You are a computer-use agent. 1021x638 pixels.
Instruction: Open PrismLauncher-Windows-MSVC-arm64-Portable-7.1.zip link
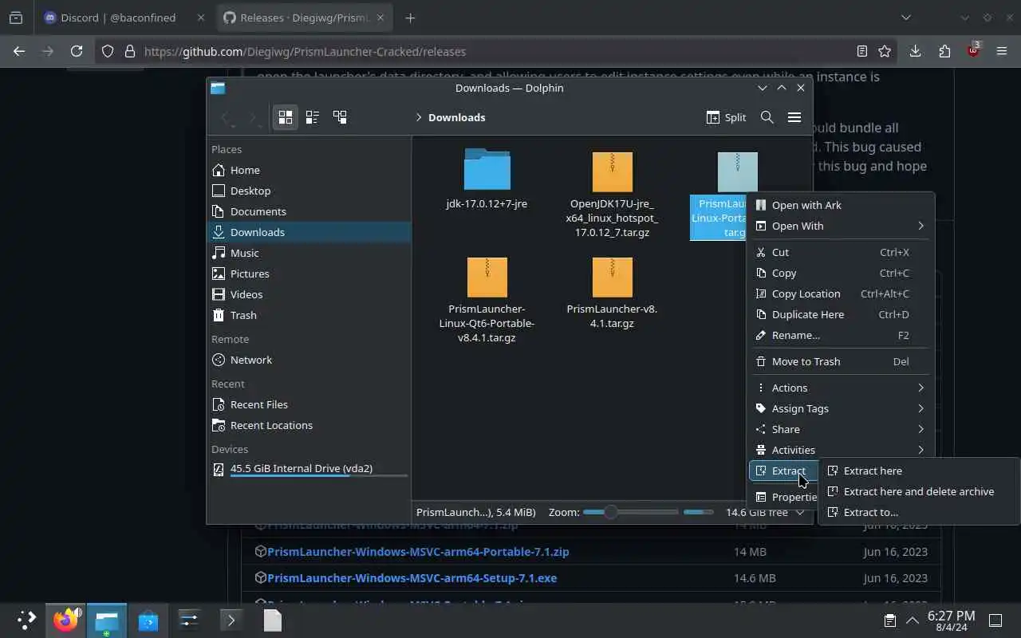click(418, 551)
